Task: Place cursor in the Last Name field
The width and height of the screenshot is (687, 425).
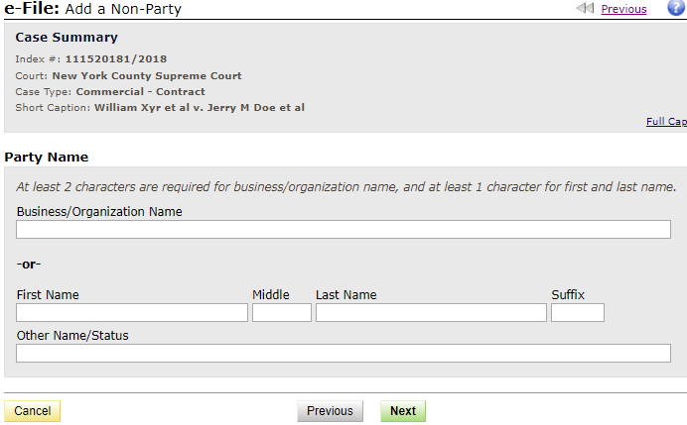Action: 431,313
